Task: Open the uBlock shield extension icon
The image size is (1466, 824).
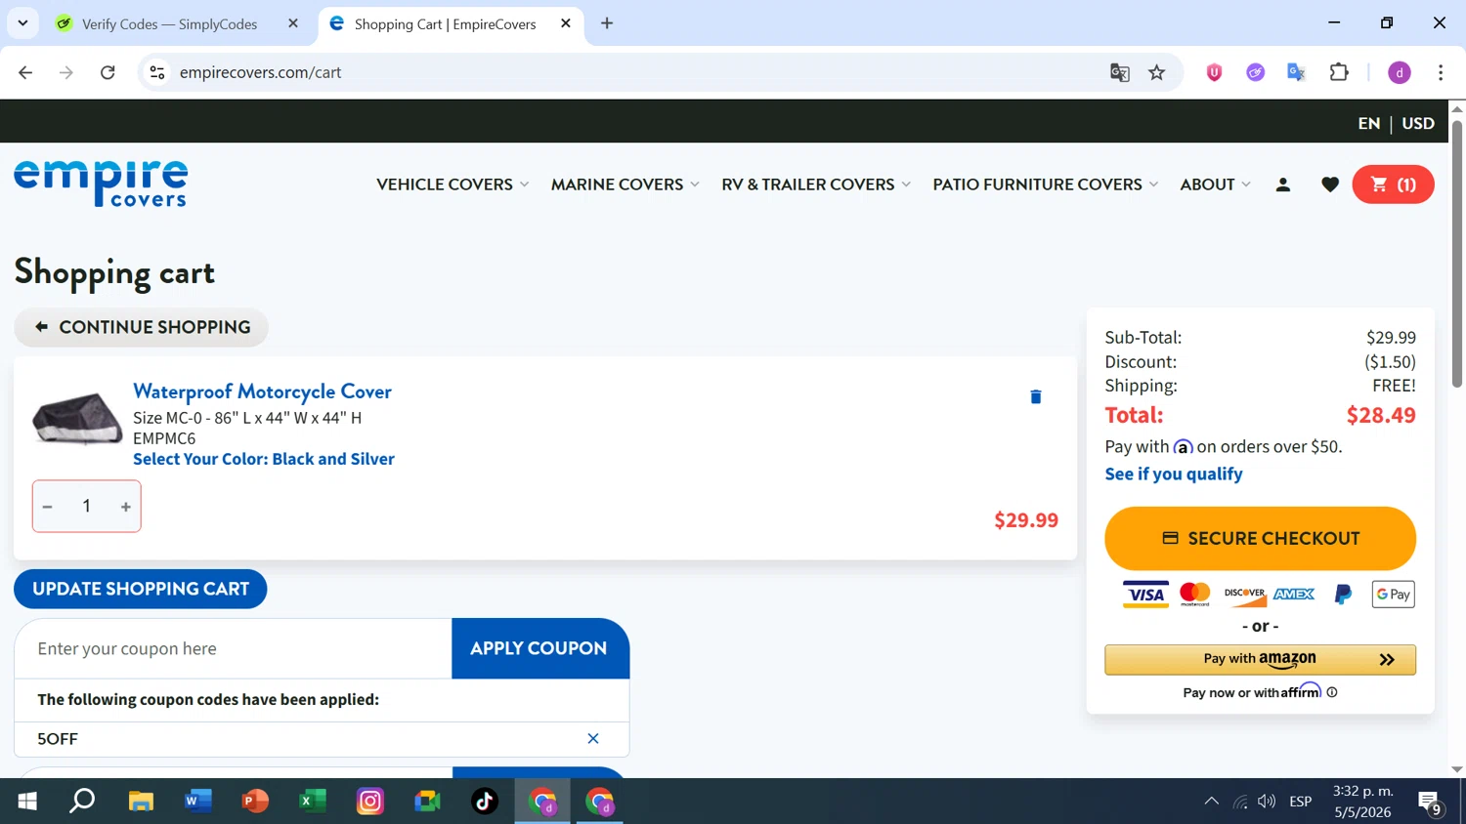Action: [1214, 72]
